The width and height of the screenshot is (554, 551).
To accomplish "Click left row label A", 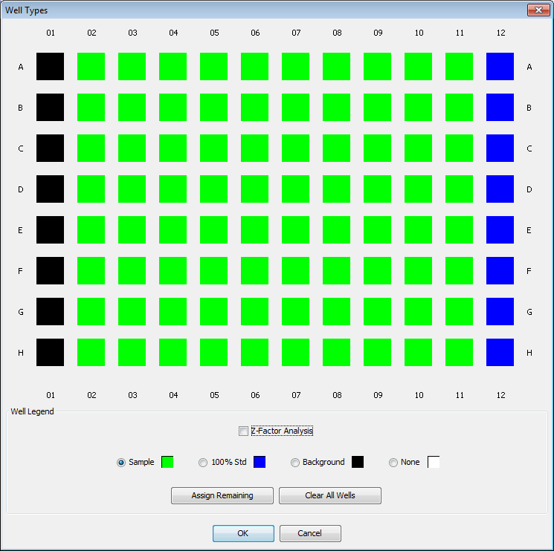I will click(21, 67).
